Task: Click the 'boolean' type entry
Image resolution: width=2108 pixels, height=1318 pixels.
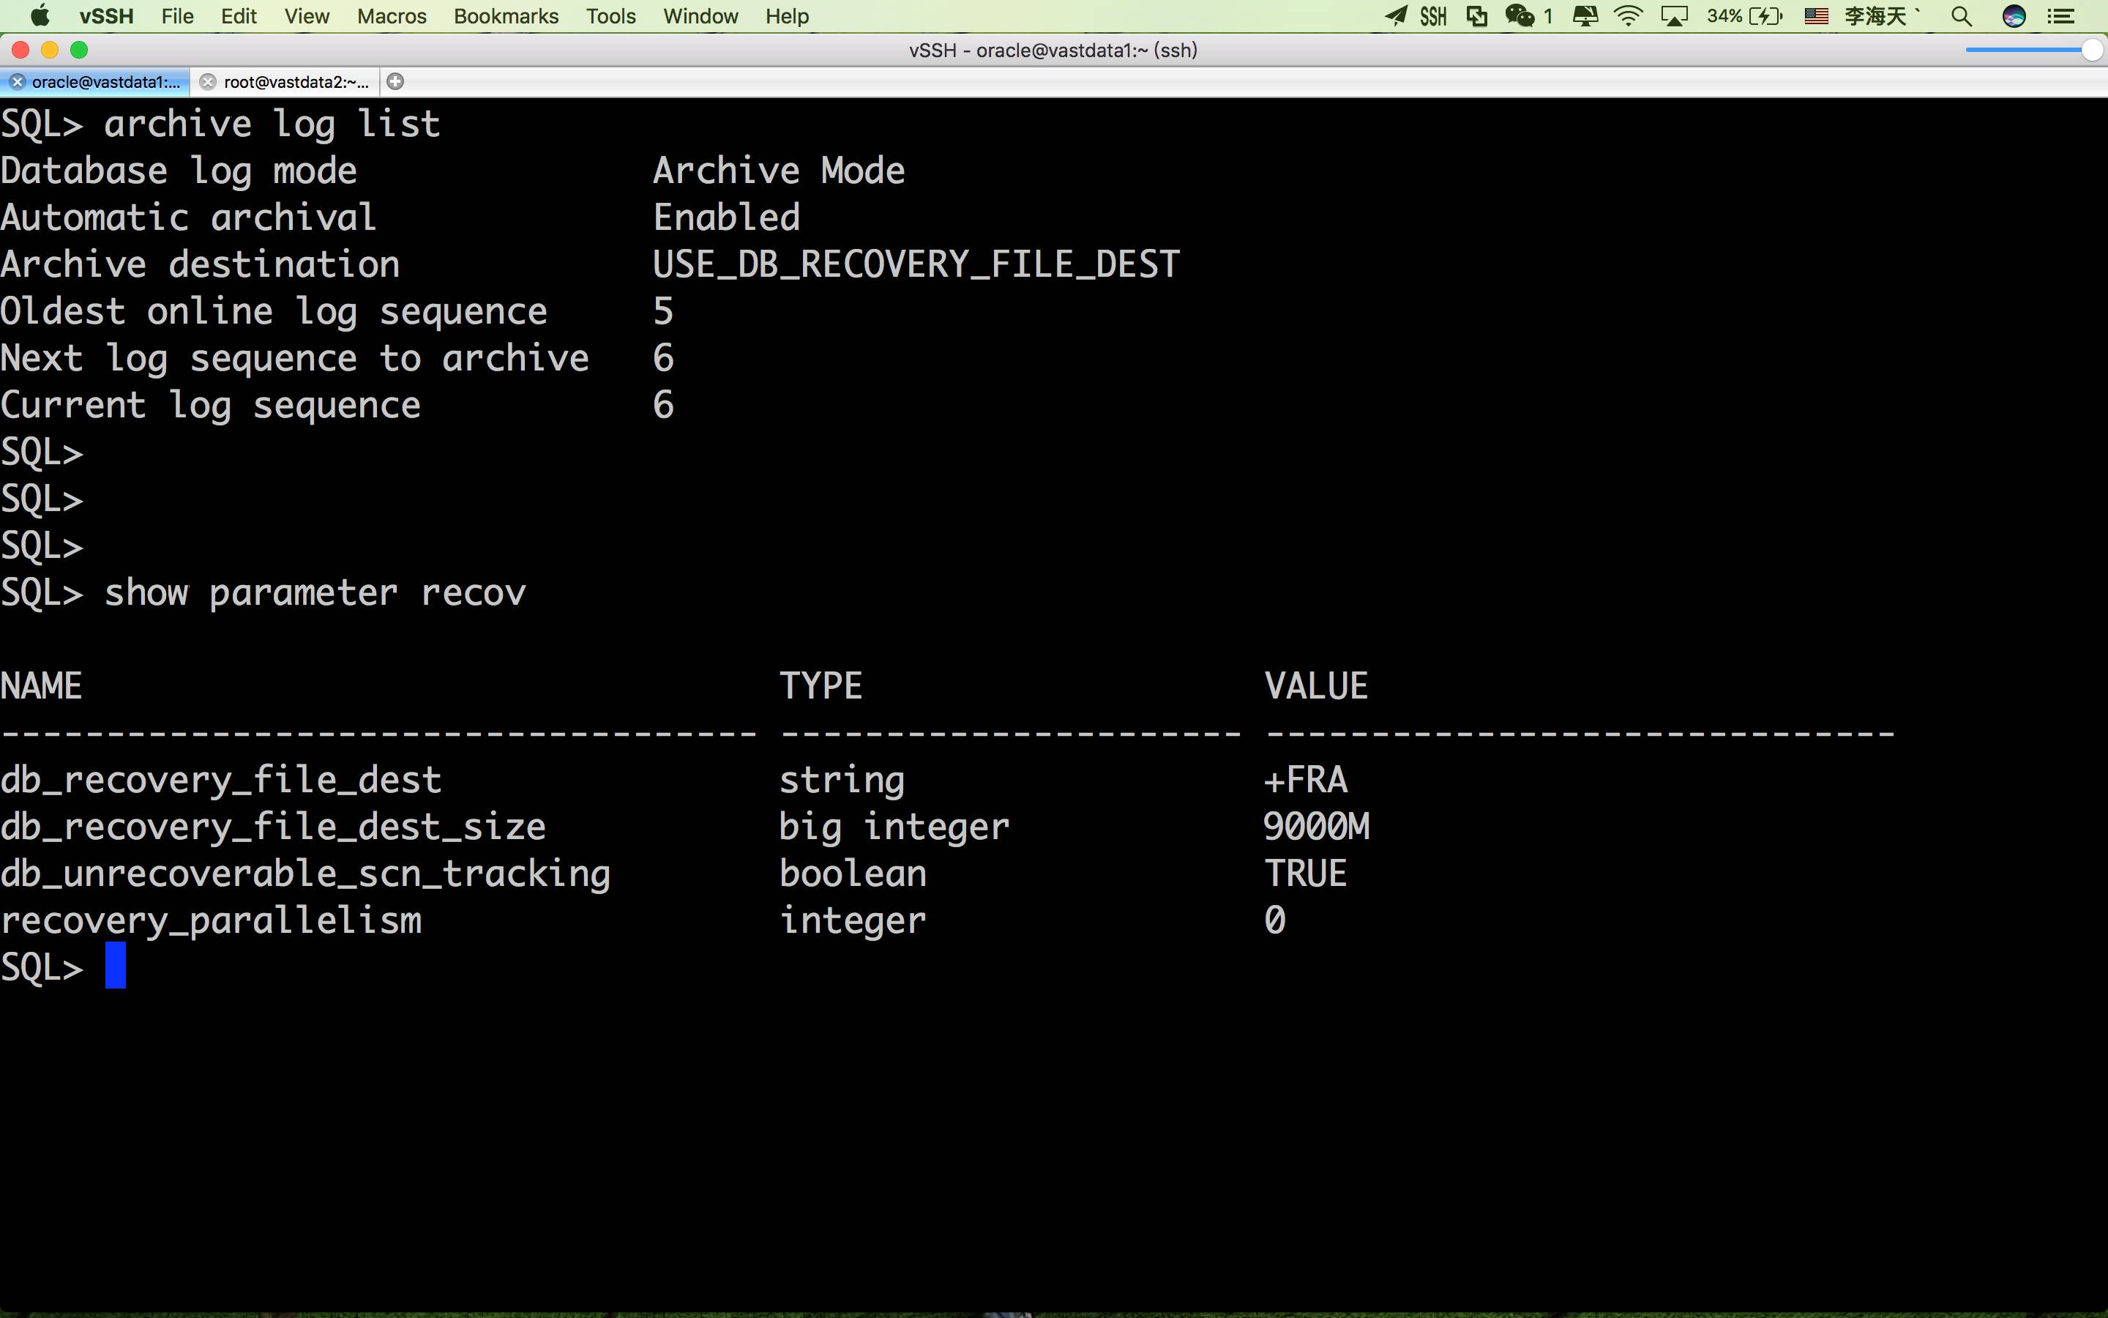Action: click(853, 874)
